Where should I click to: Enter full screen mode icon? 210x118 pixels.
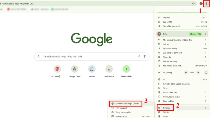coord(206,73)
